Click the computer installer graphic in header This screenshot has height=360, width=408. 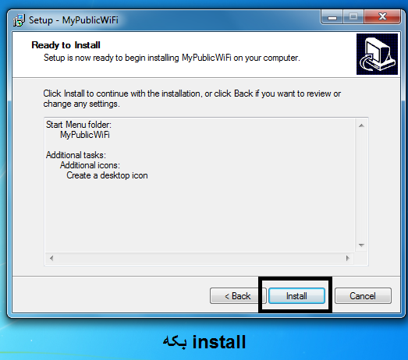(377, 54)
